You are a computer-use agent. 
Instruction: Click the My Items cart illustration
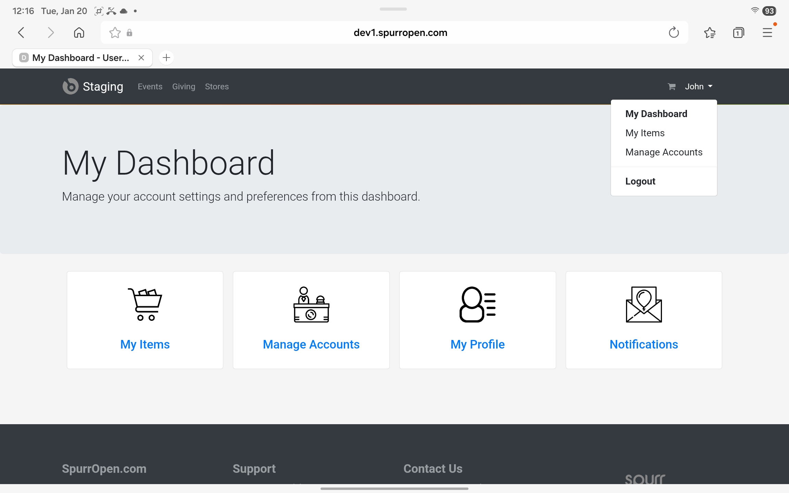pos(145,304)
